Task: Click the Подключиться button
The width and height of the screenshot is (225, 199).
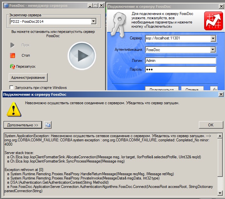Action: pos(162,89)
